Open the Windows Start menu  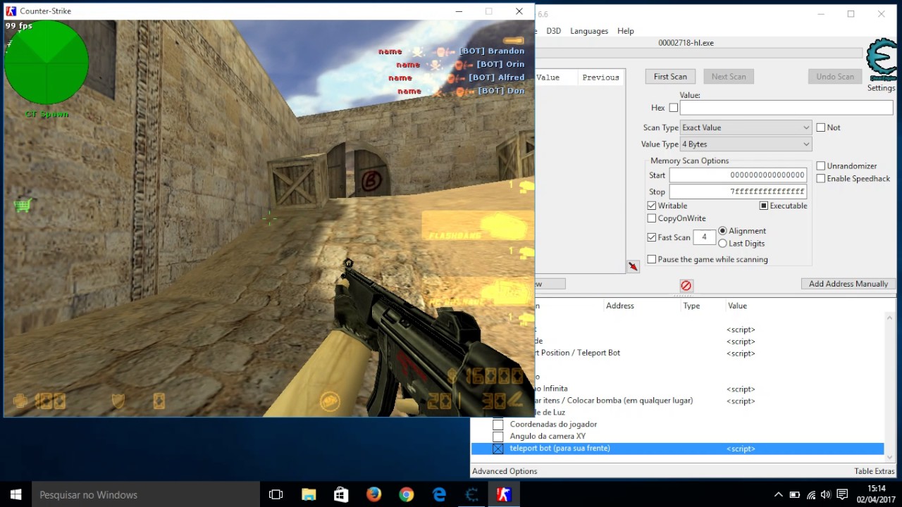16,494
